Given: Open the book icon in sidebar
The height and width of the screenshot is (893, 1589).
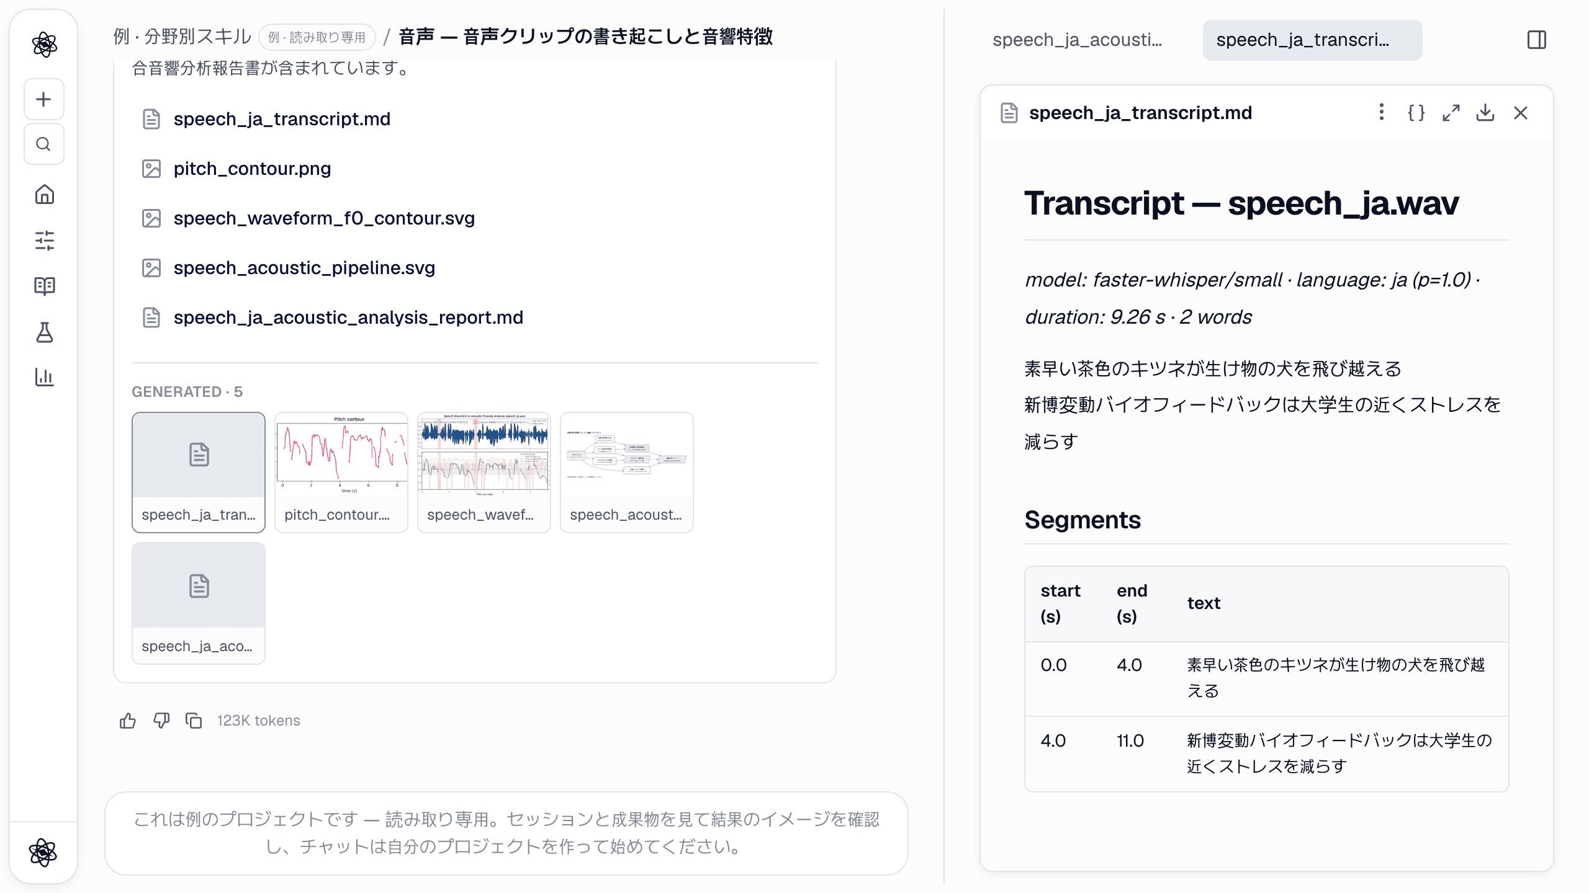Looking at the screenshot, I should 44,286.
